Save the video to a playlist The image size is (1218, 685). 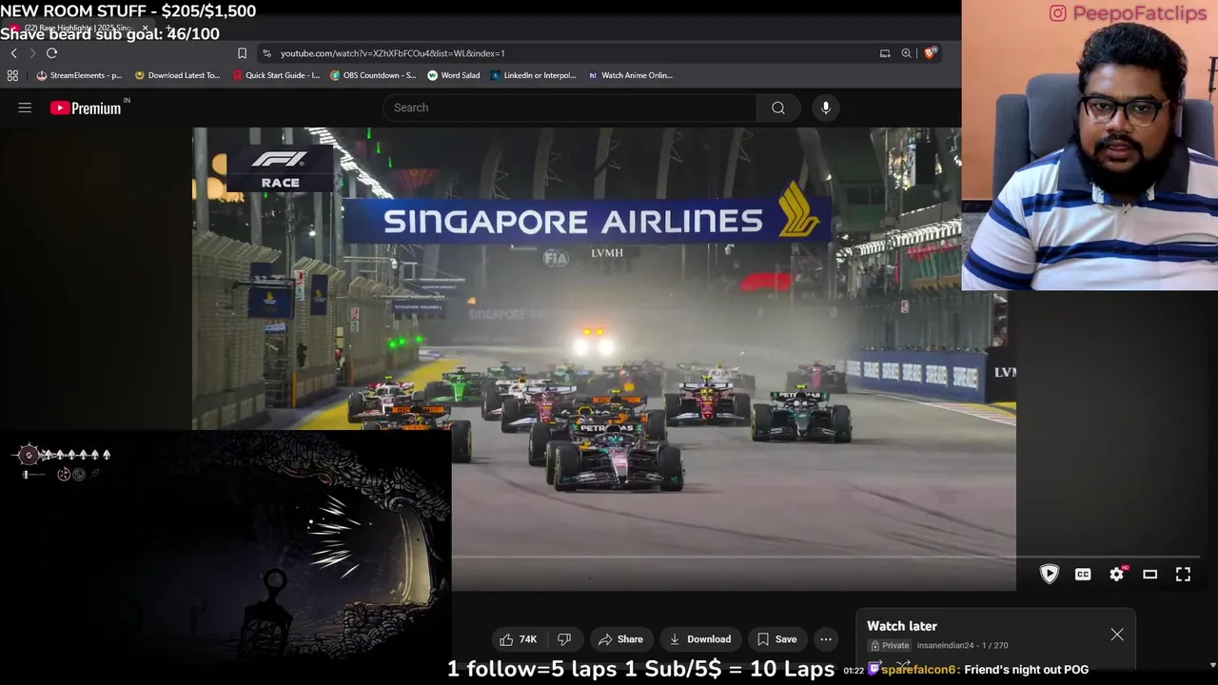[776, 639]
